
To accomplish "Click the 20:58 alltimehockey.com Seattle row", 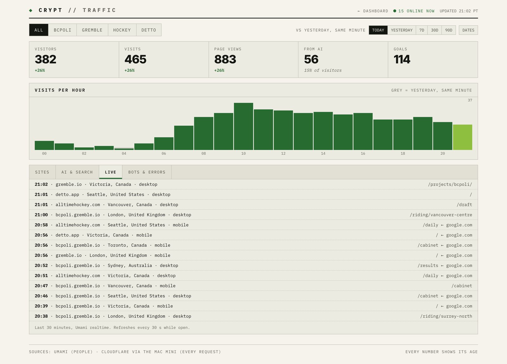I will [253, 225].
